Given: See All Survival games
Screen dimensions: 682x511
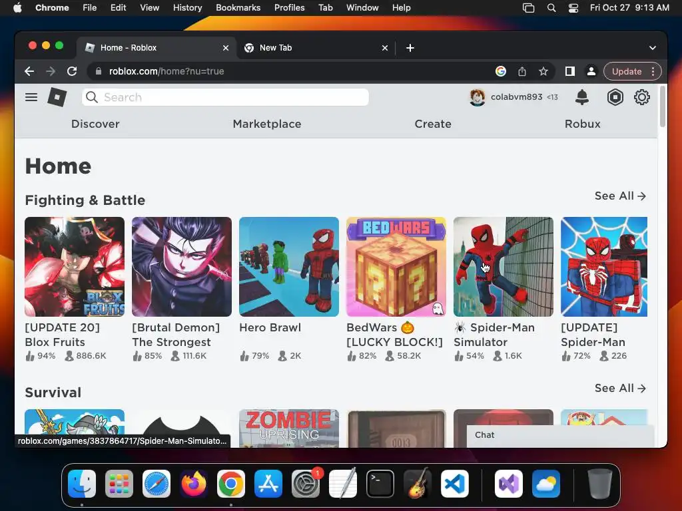Looking at the screenshot, I should pyautogui.click(x=620, y=388).
